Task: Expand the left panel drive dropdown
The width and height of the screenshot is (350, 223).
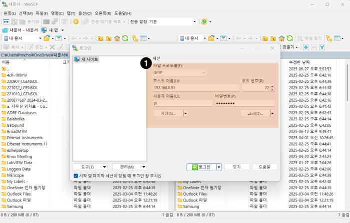Action: coord(40,38)
